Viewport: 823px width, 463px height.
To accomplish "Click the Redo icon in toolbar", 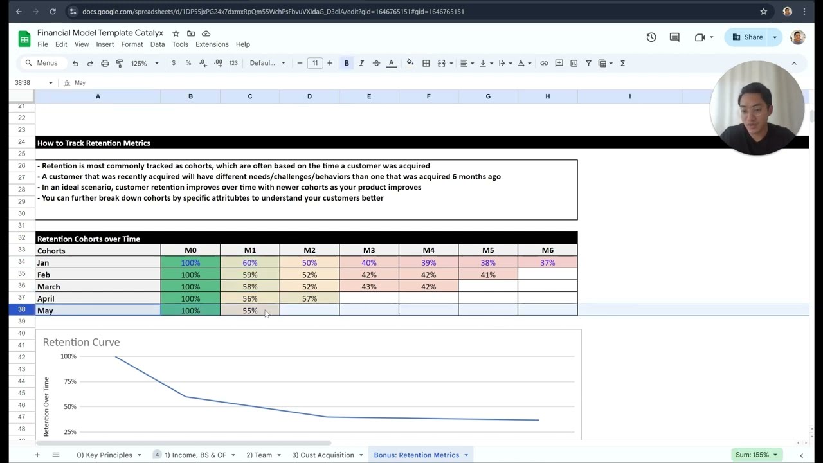I will coord(90,63).
